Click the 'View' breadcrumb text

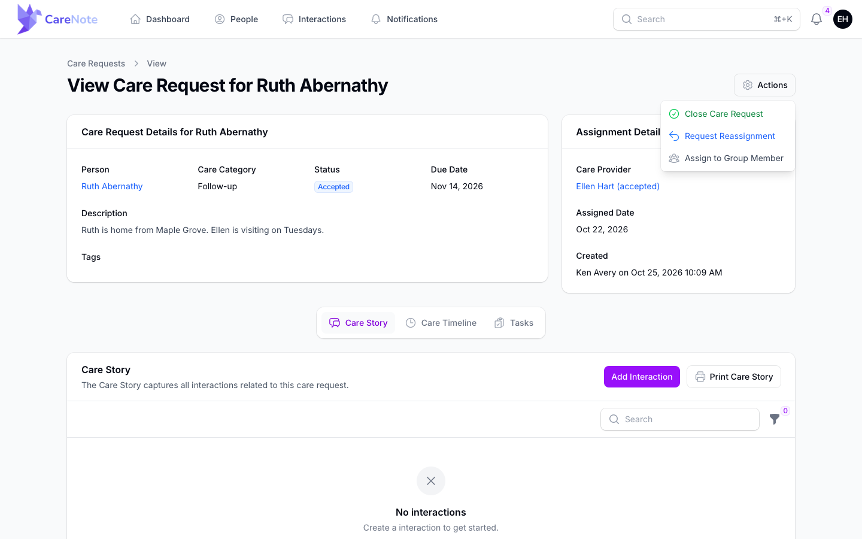coord(157,63)
